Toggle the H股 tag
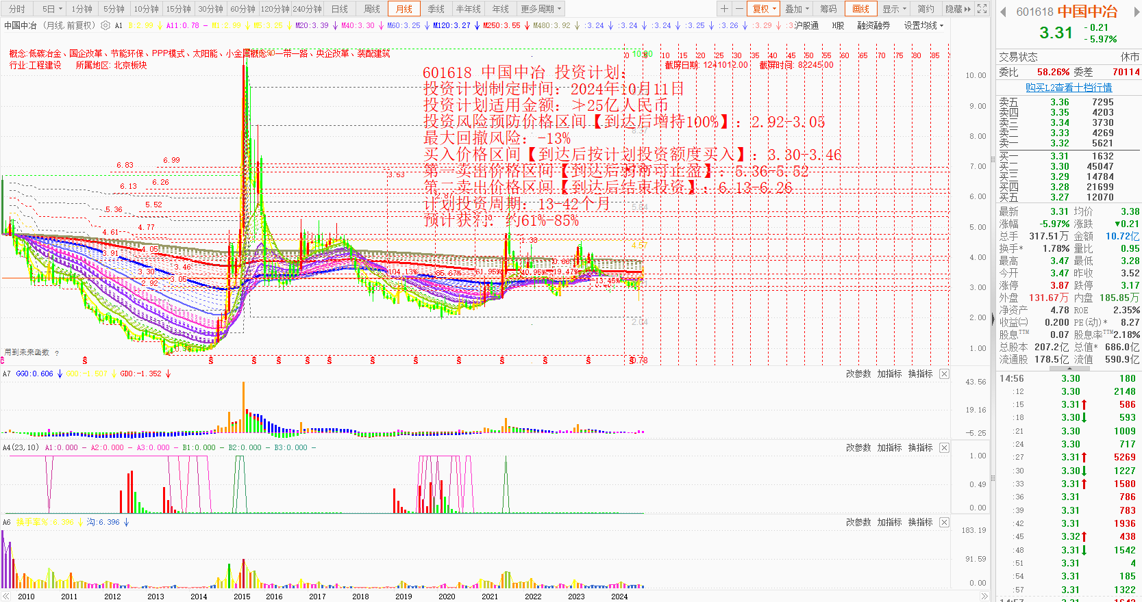This screenshot has width=1142, height=602. click(x=838, y=25)
